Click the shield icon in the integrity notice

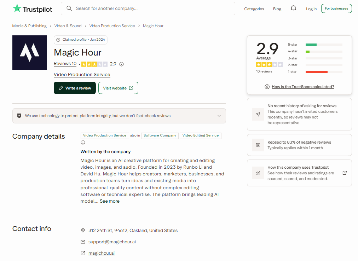tap(19, 116)
